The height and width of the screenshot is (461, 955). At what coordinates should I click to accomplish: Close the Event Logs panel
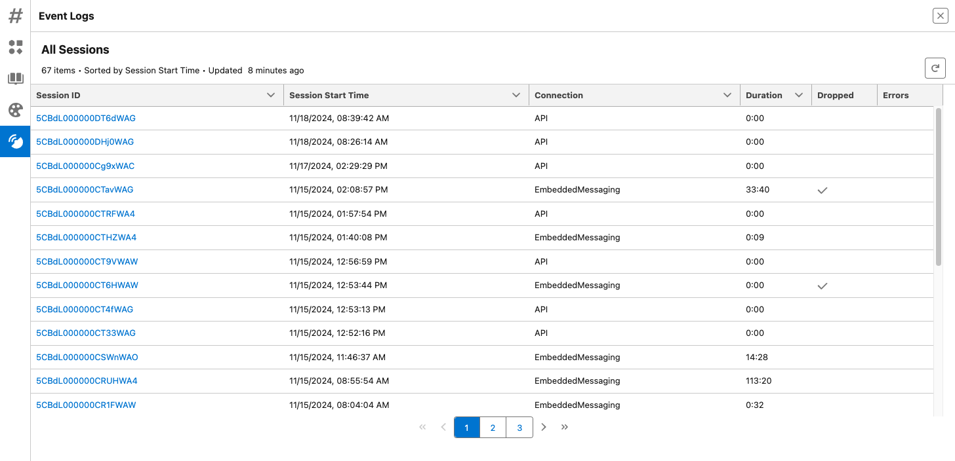tap(940, 16)
